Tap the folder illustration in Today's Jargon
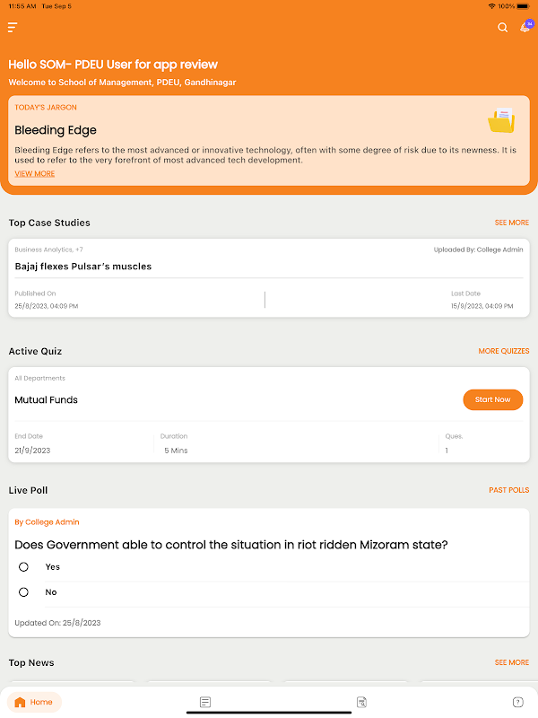This screenshot has height=718, width=538. 501,120
